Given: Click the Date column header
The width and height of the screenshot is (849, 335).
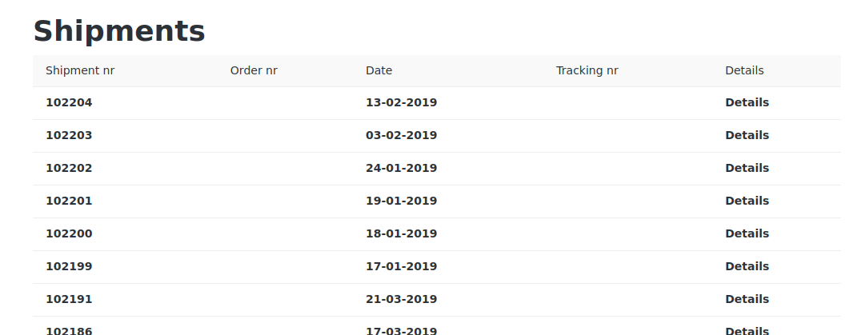Looking at the screenshot, I should pos(378,71).
